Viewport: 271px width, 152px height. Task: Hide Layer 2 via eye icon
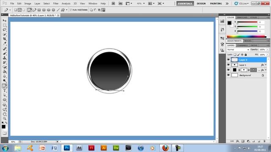pyautogui.click(x=228, y=60)
